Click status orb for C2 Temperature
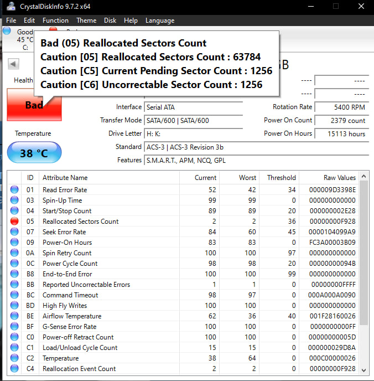Image resolution: width=374 pixels, height=381 pixels. tap(14, 358)
